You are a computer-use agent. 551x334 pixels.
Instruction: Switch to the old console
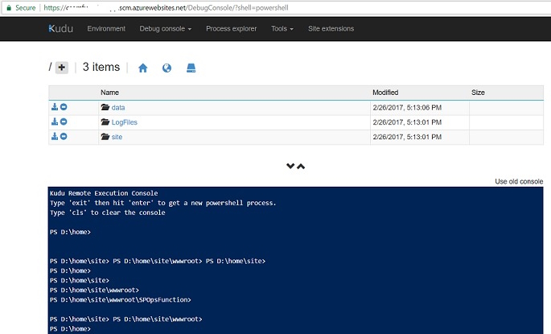519,181
